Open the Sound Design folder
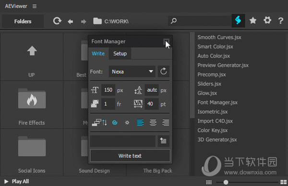288x186 pixels. tap(95, 171)
